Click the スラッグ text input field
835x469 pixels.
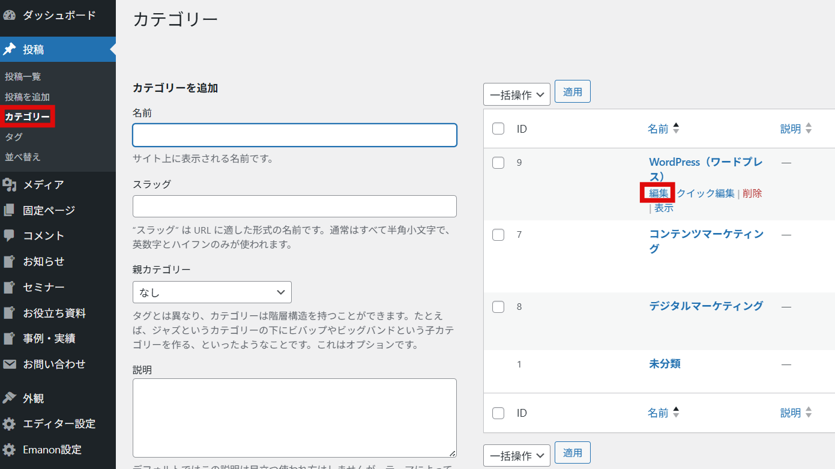(294, 207)
